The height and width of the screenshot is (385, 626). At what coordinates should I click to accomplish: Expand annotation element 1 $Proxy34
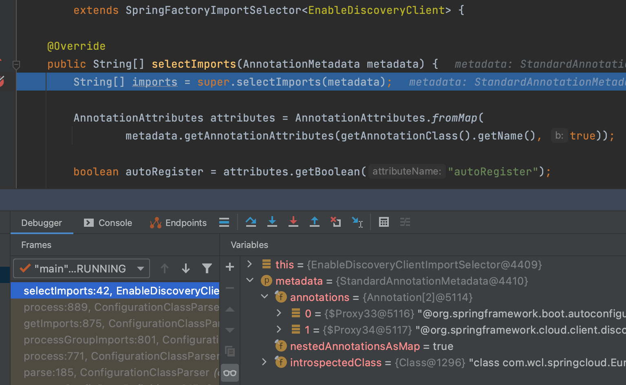point(279,330)
